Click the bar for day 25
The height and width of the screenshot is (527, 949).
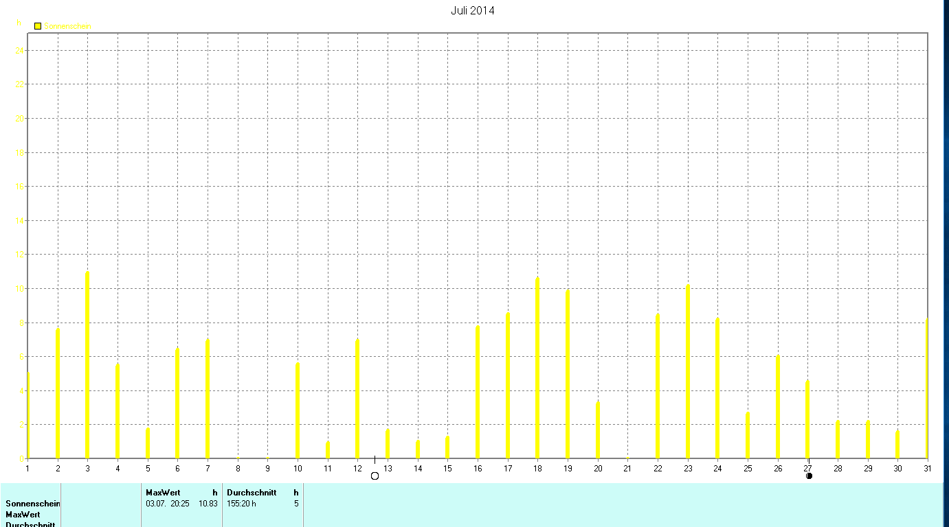click(748, 435)
